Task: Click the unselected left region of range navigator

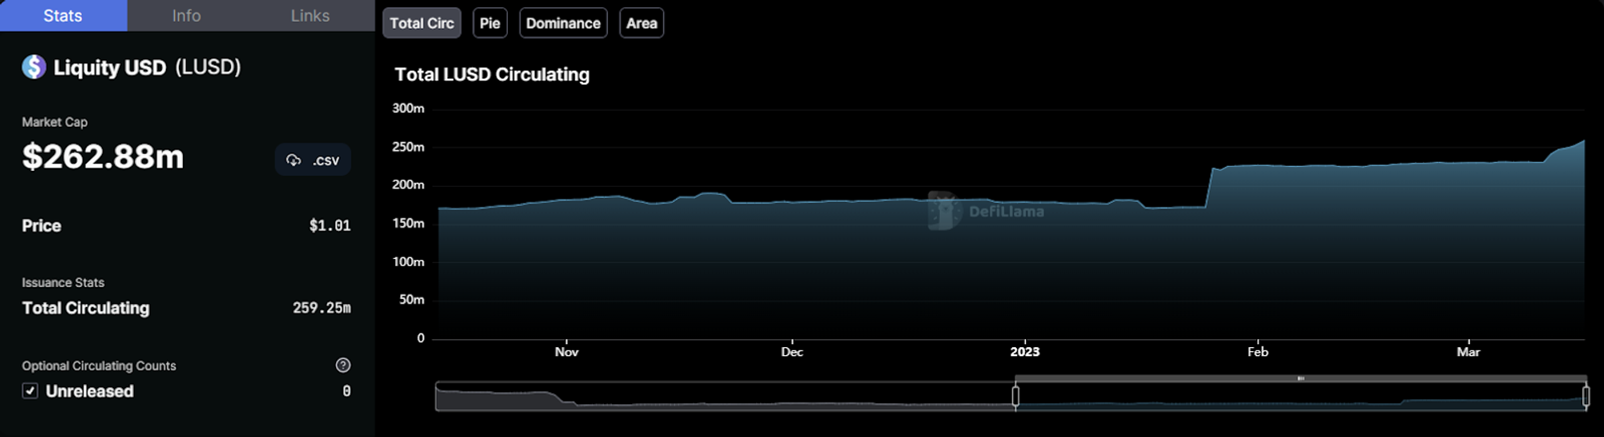Action: (722, 398)
